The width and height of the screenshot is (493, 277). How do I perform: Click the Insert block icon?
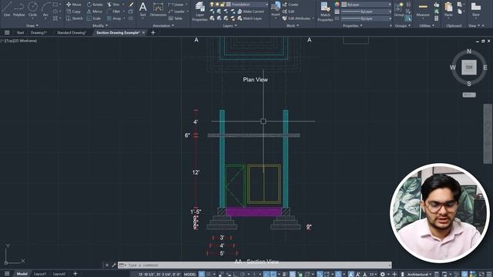click(276, 9)
